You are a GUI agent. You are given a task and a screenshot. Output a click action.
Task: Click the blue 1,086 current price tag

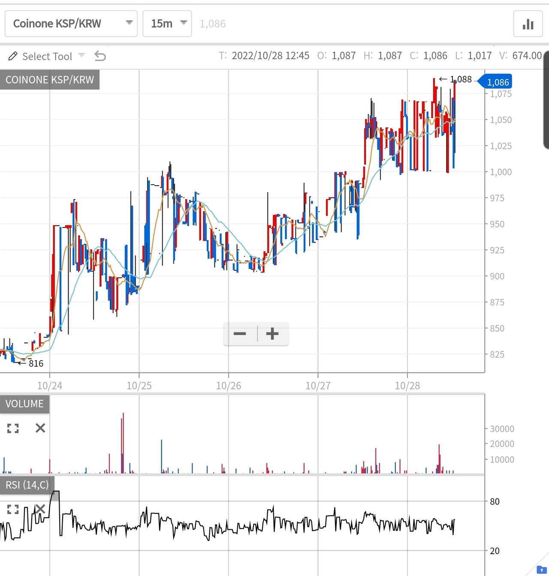point(495,82)
